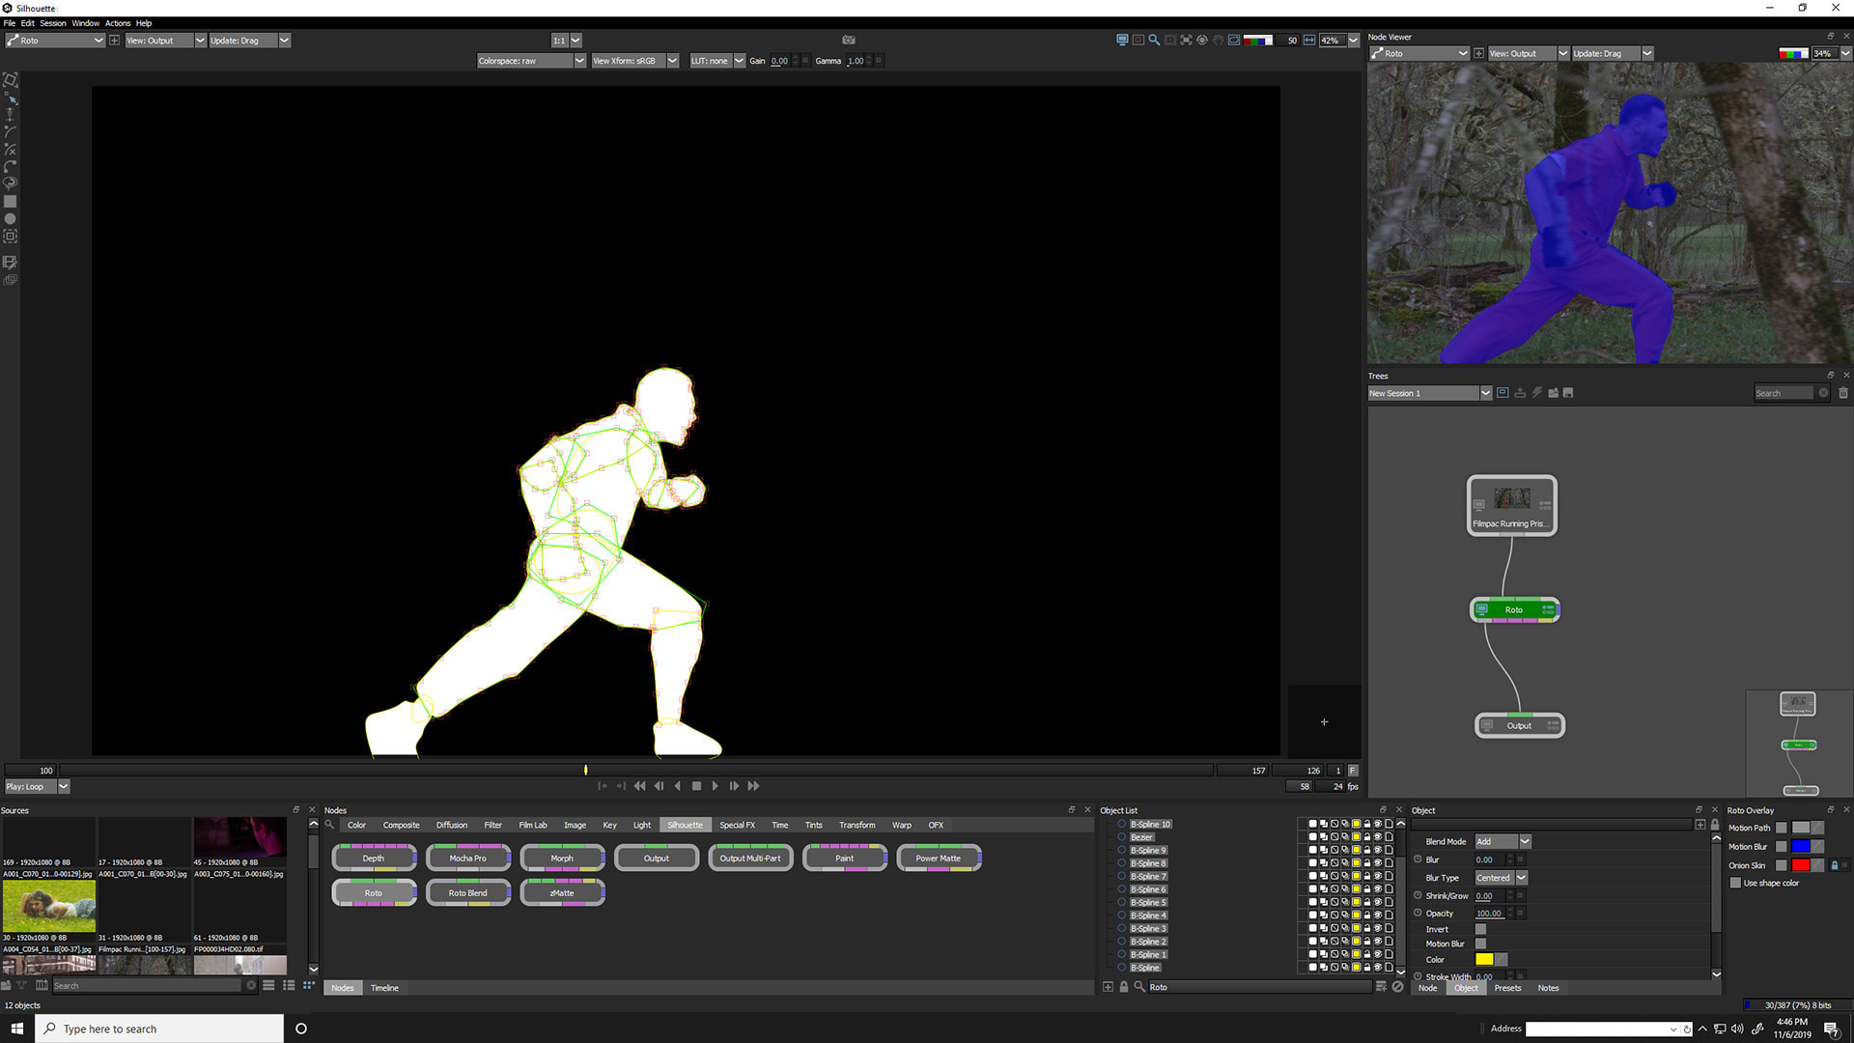Click the viewer snapshot camera icon

tap(848, 41)
